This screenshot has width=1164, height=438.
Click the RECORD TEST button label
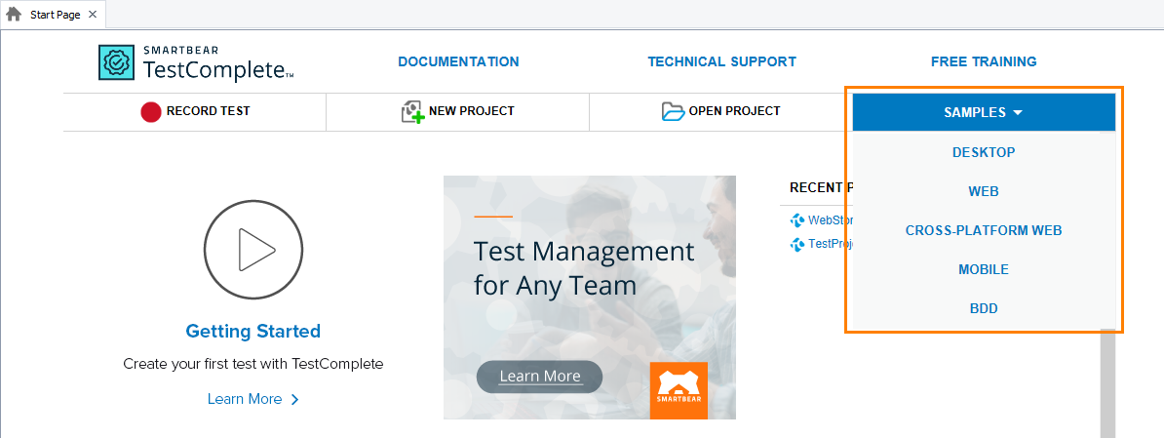208,111
